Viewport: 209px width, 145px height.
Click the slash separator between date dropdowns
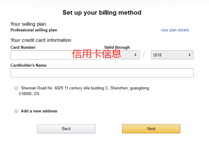pos(144,55)
